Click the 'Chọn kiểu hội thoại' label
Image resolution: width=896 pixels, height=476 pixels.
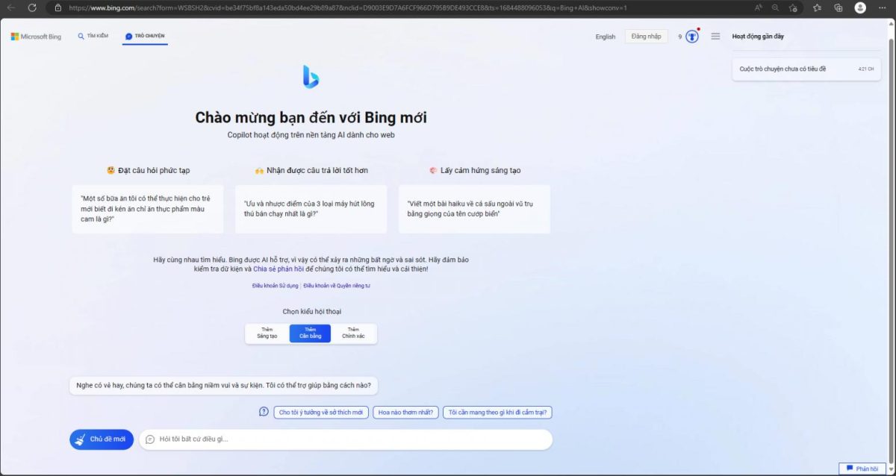[x=311, y=311]
